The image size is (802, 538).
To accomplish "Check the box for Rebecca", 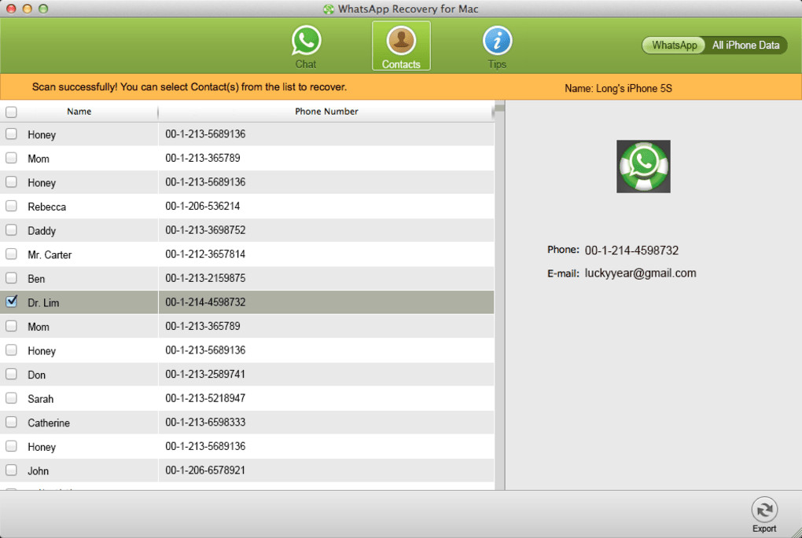I will pos(11,206).
